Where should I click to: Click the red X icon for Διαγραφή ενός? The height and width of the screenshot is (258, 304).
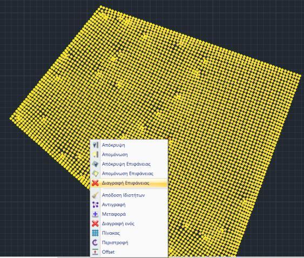(x=95, y=223)
